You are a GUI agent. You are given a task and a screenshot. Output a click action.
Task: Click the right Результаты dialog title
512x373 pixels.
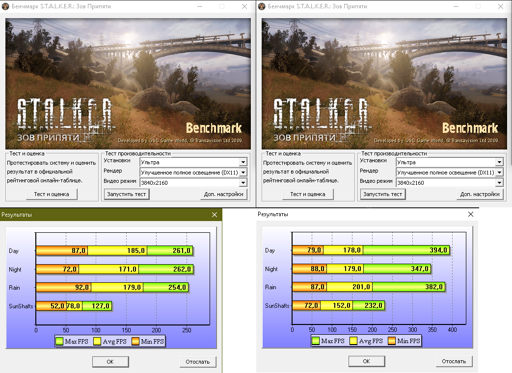coord(273,214)
